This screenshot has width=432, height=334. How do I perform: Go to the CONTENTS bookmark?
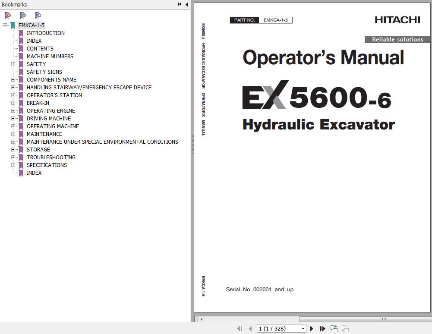click(x=40, y=49)
